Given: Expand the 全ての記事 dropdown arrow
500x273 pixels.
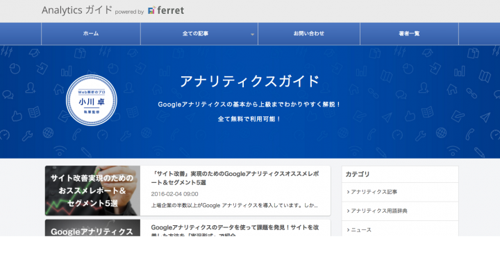Looking at the screenshot, I should (x=252, y=35).
